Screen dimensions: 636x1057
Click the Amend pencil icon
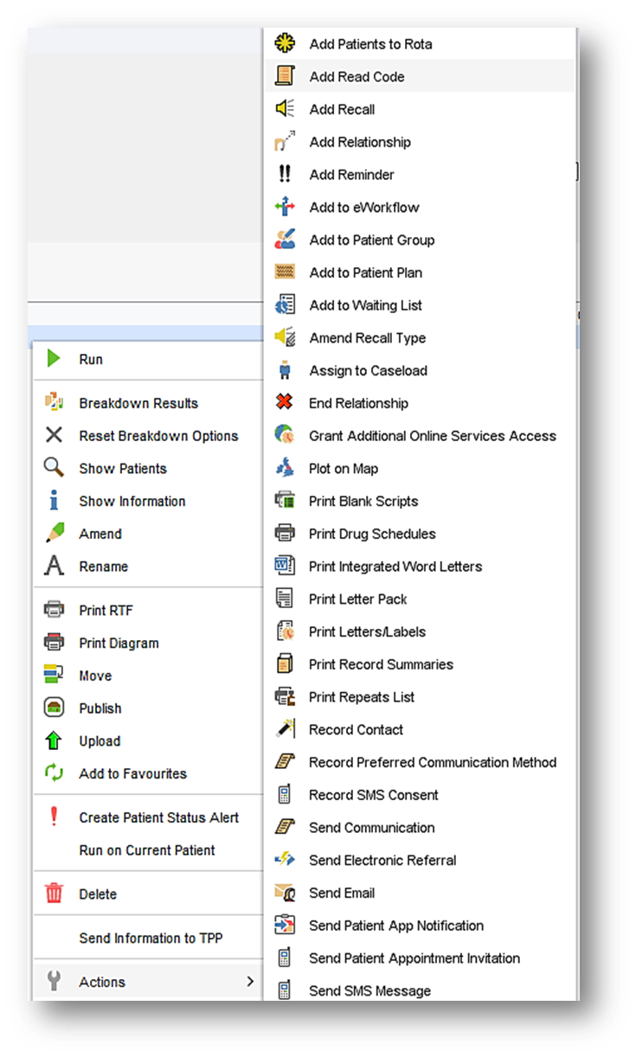55,534
